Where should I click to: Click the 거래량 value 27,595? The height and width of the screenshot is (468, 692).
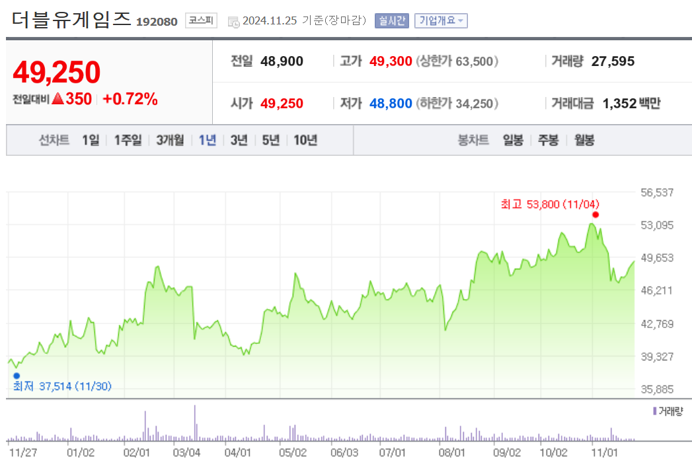pyautogui.click(x=613, y=61)
